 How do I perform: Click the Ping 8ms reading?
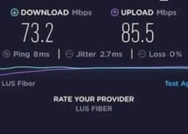31,54
